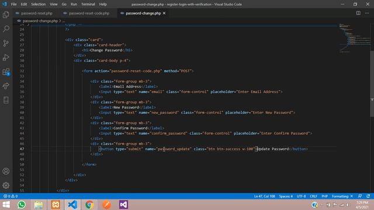Open the Live Share icon in activity bar

[6, 86]
